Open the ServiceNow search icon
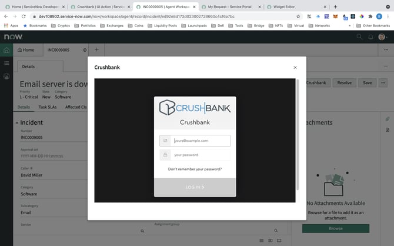Screen dimensions: 394x246 click(359, 36)
